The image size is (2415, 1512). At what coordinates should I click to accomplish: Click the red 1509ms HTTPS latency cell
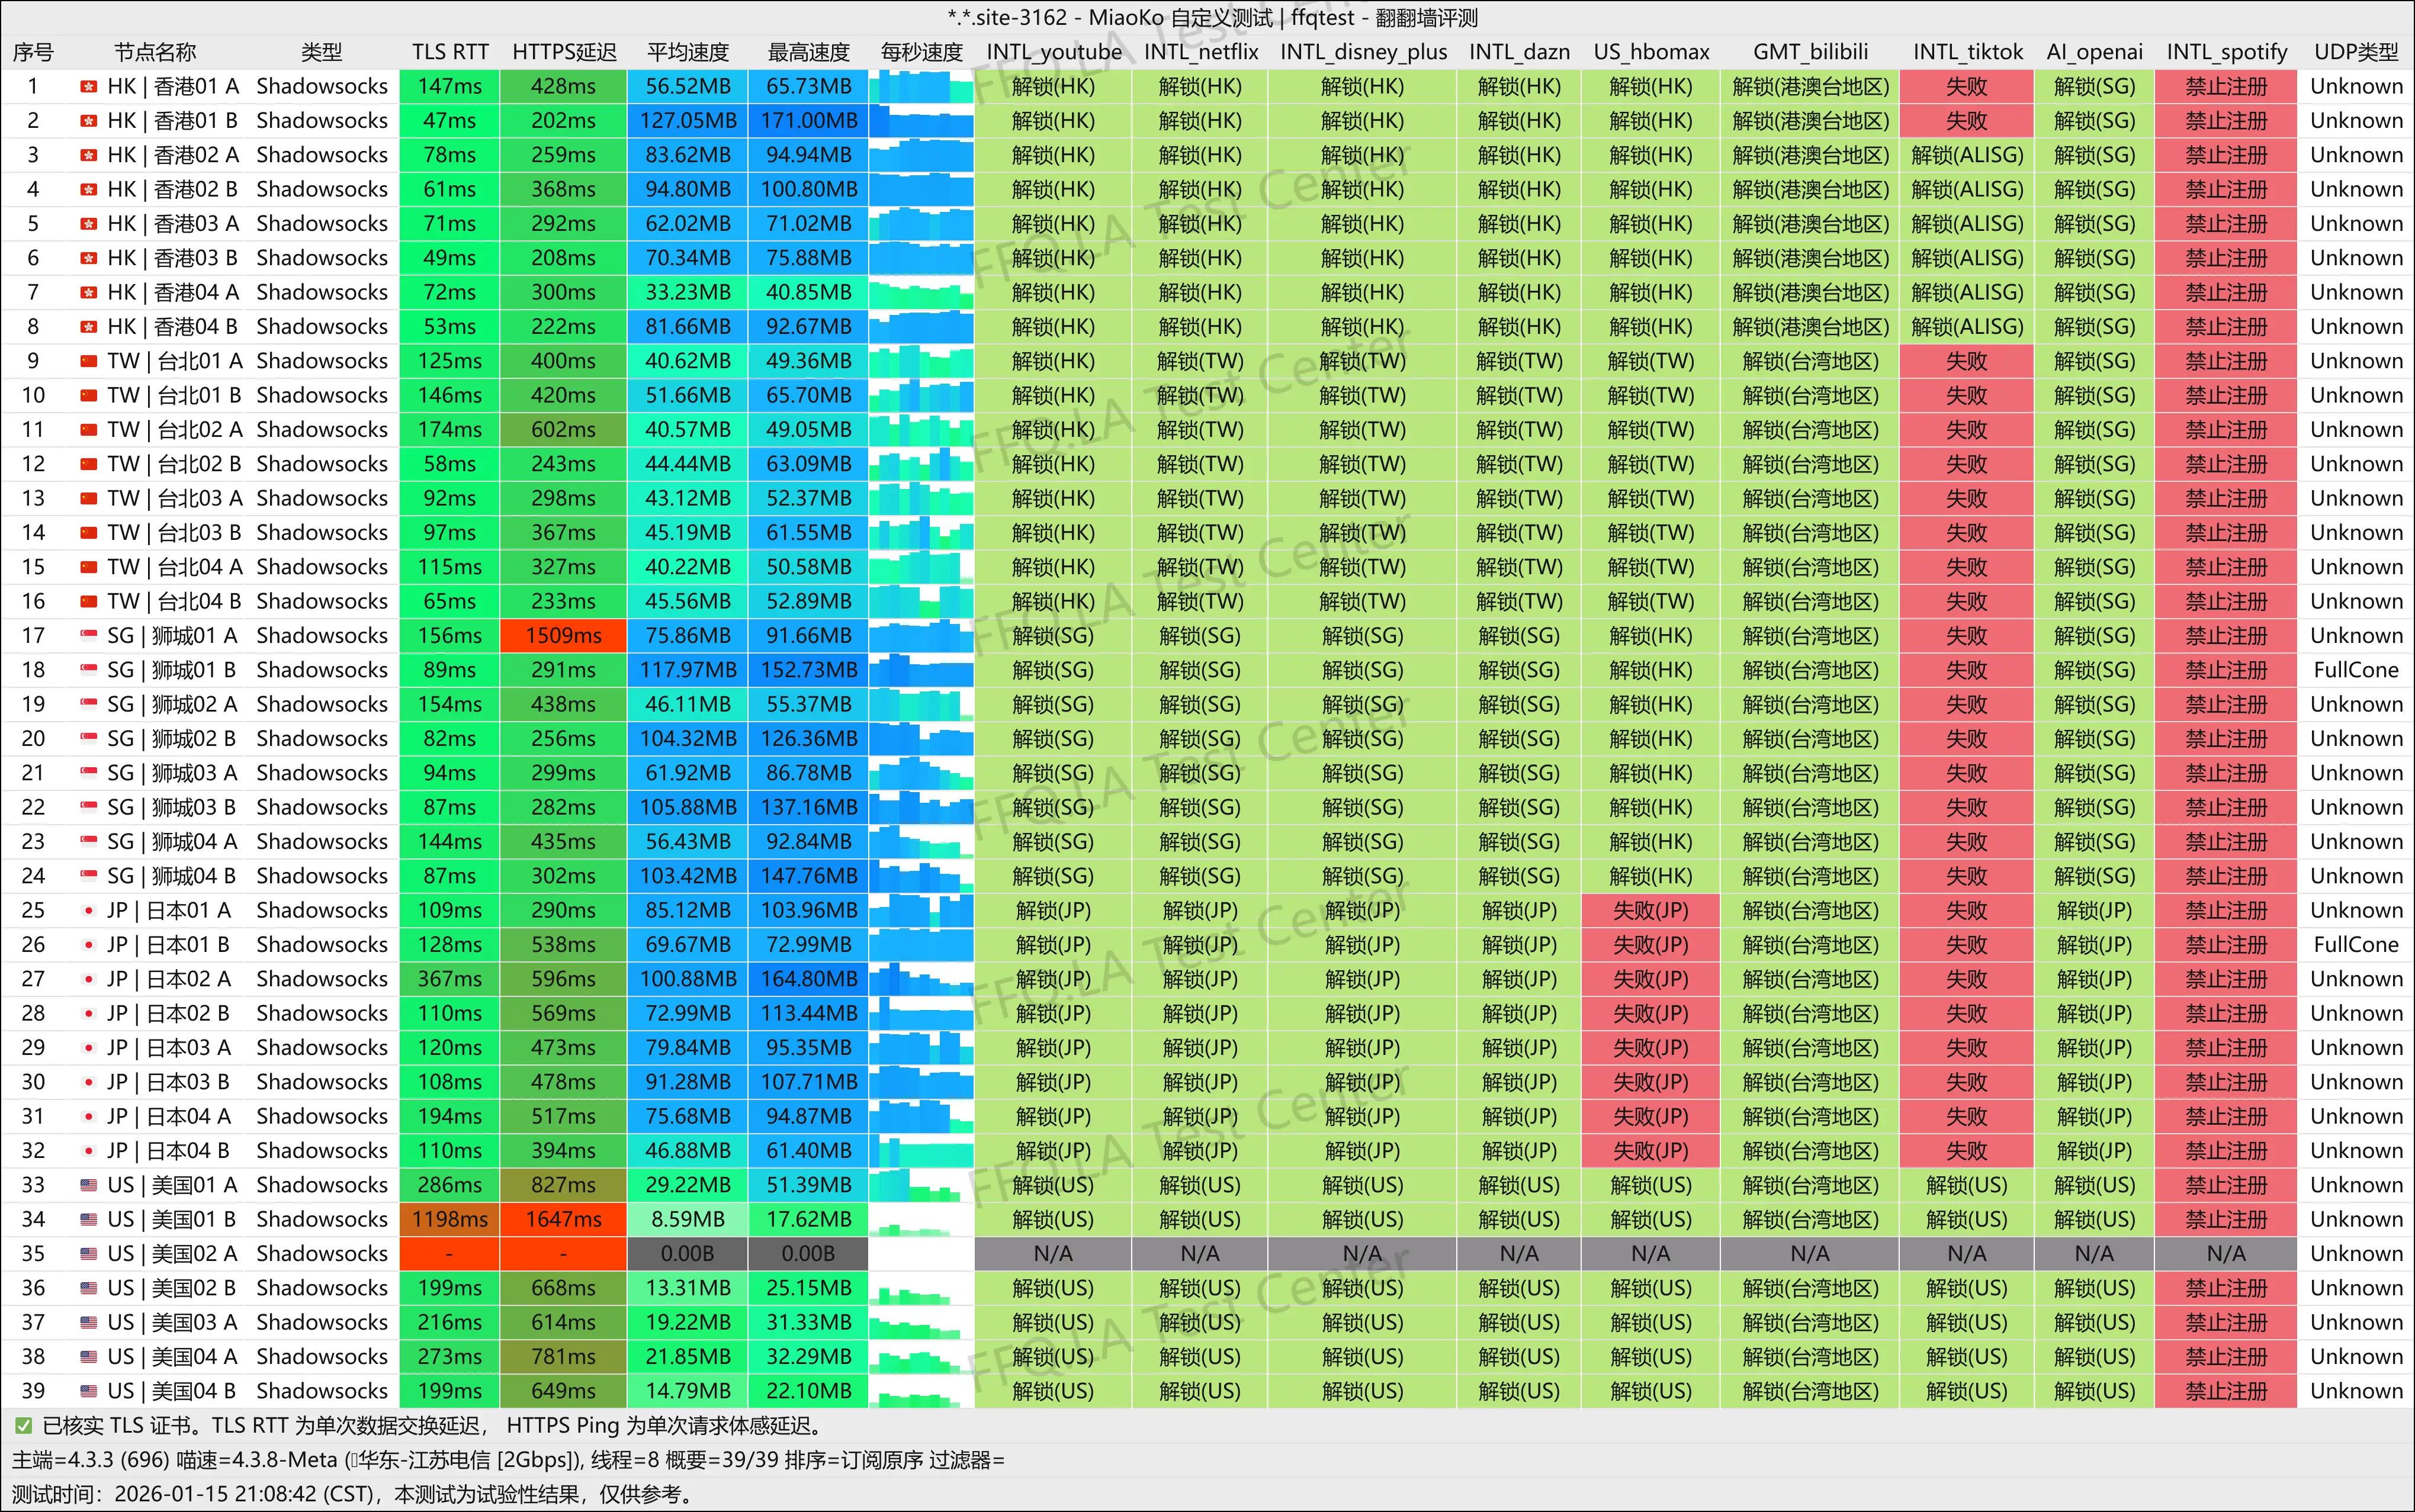tap(564, 636)
